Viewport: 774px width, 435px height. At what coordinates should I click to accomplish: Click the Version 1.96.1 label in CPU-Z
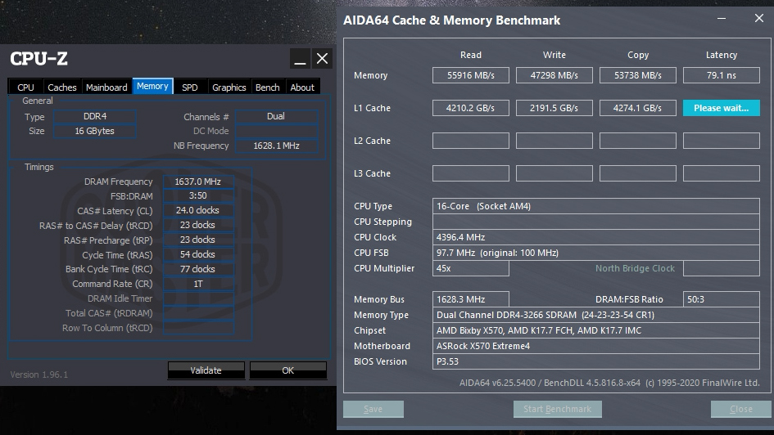[x=39, y=374]
